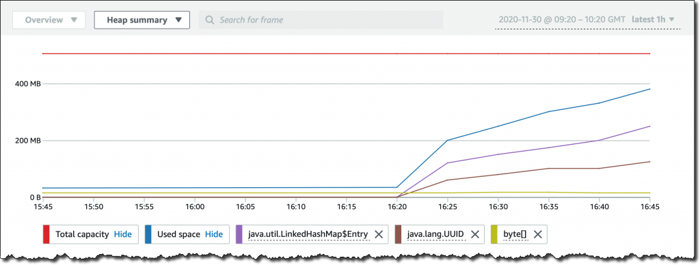Open the Heap summary dropdown

coord(142,20)
